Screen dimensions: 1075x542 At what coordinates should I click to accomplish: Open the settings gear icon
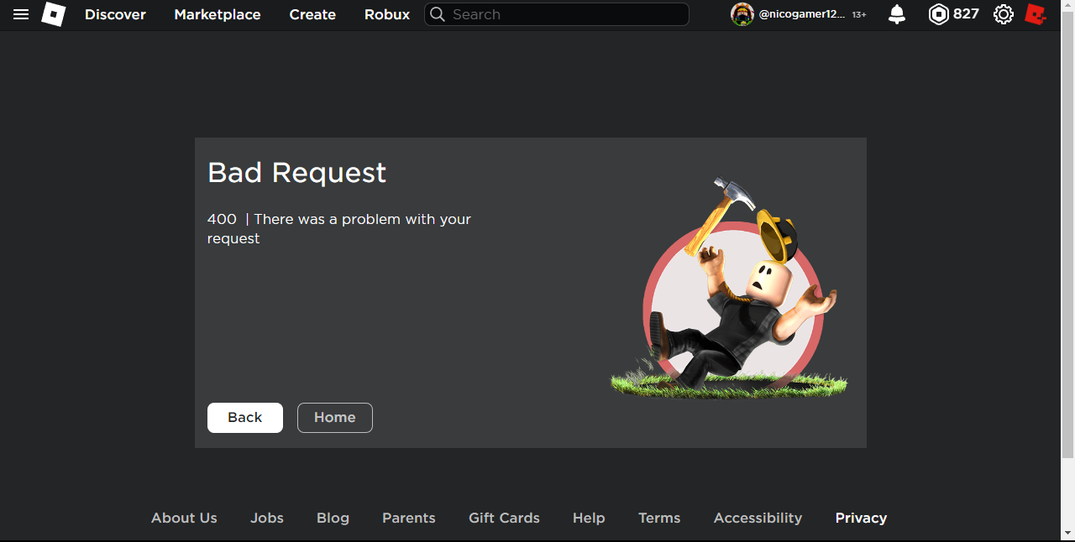pos(1003,14)
